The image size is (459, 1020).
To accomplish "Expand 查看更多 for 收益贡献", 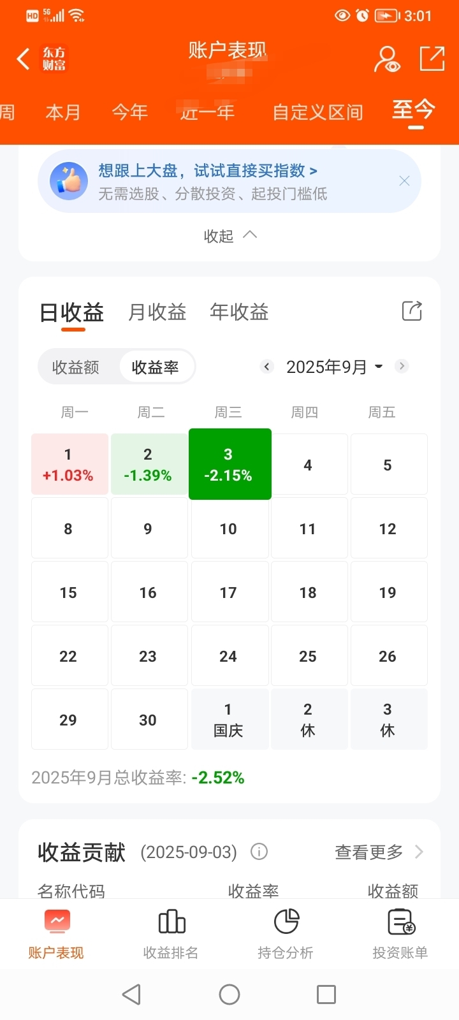I will 379,852.
